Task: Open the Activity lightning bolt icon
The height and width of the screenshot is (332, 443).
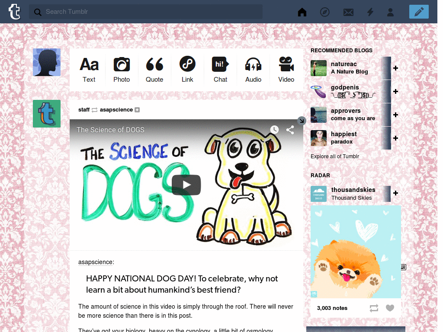Action: (x=370, y=12)
